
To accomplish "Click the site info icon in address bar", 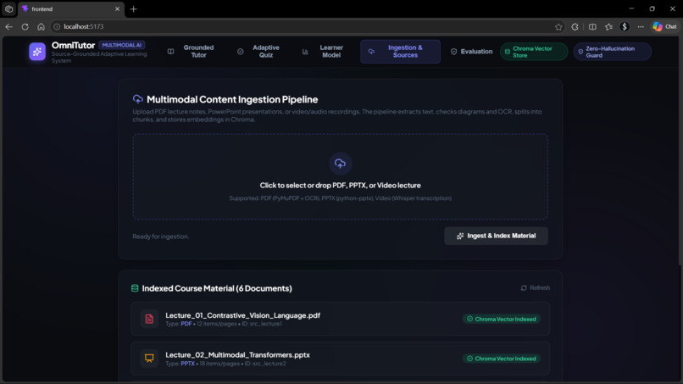I will point(57,26).
